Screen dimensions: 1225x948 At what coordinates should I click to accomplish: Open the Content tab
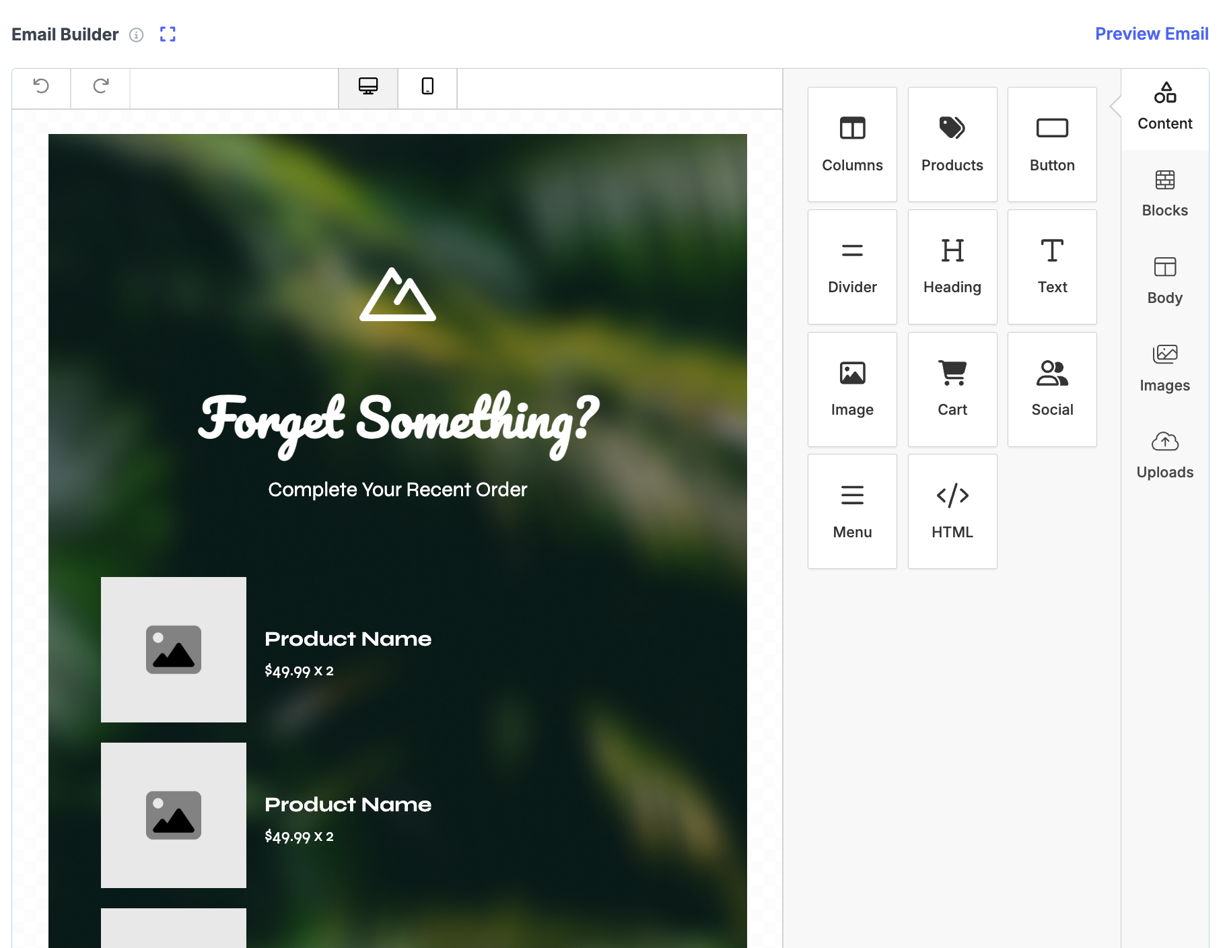pyautogui.click(x=1165, y=106)
